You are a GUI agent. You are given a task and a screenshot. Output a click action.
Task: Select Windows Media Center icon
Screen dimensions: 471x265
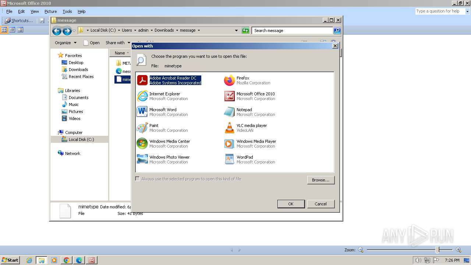142,144
